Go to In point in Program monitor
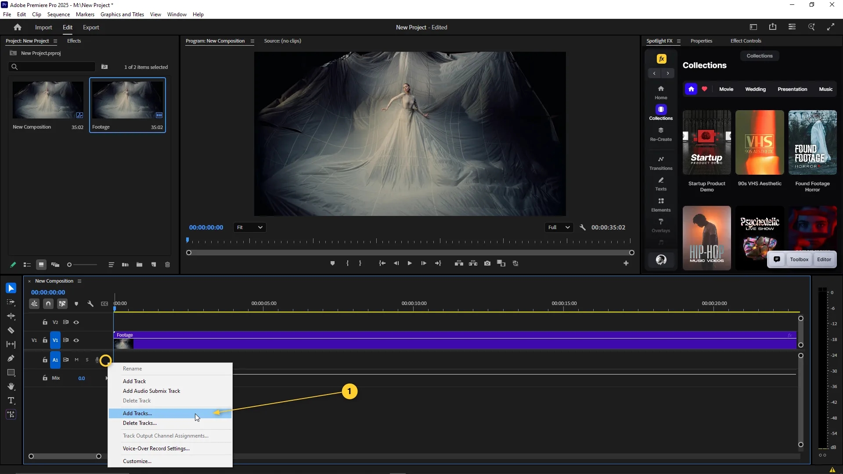This screenshot has height=474, width=843. 382,263
